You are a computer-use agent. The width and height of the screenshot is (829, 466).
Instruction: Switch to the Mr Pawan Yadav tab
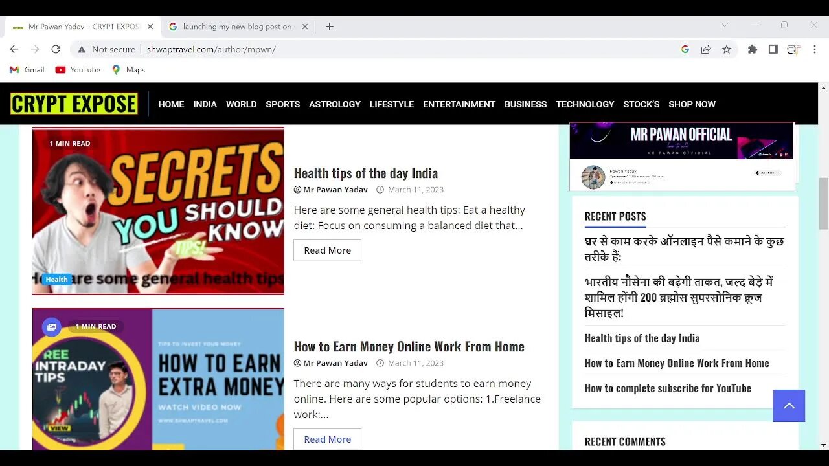tap(83, 27)
